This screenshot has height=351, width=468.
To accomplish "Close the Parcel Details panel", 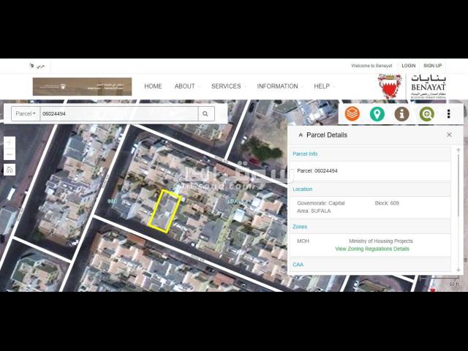I will 449,135.
